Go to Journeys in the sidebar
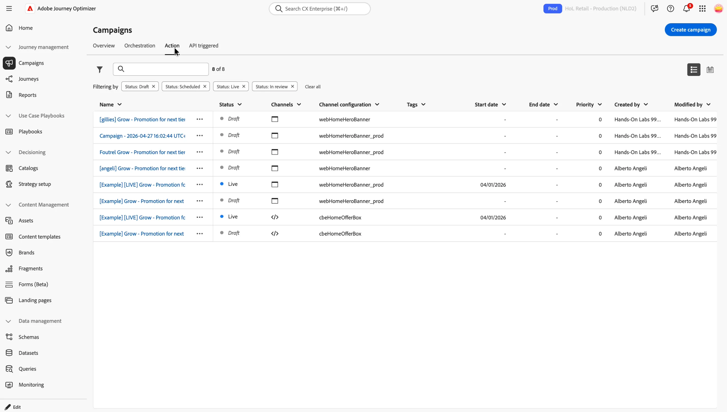The height and width of the screenshot is (412, 727). [28, 79]
